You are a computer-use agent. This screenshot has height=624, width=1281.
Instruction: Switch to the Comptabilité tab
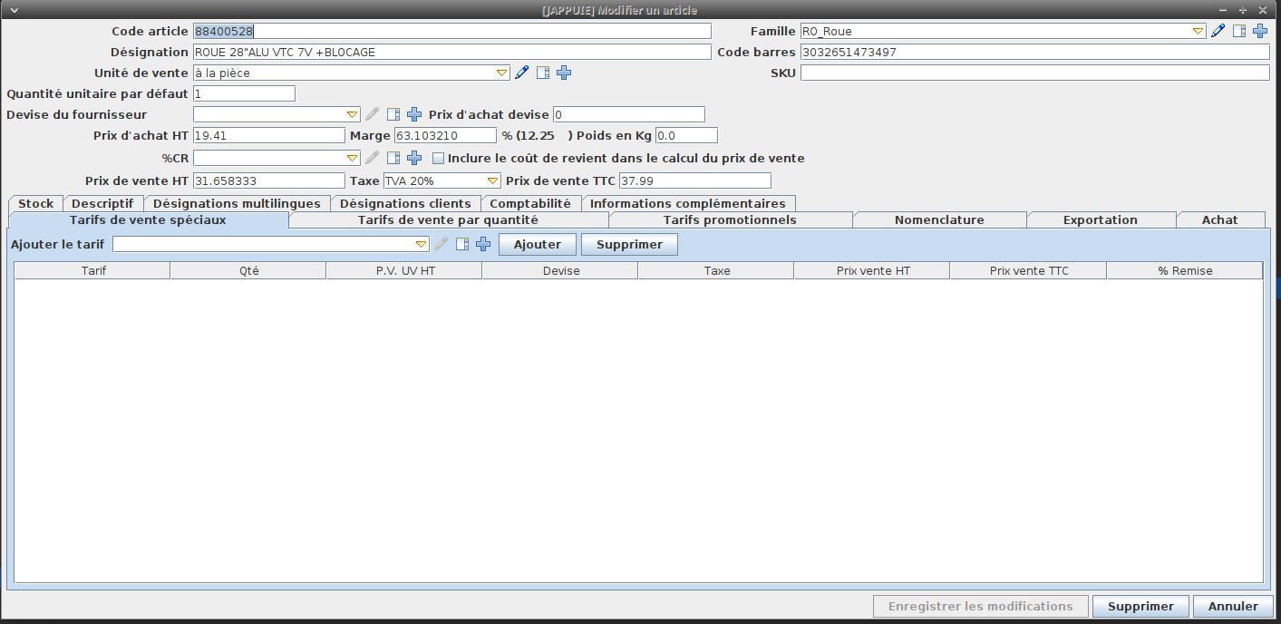coord(530,204)
